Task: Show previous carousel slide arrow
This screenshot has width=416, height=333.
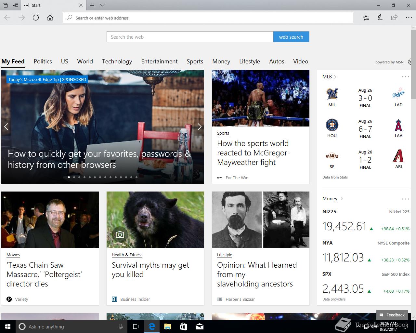Action: (6, 127)
